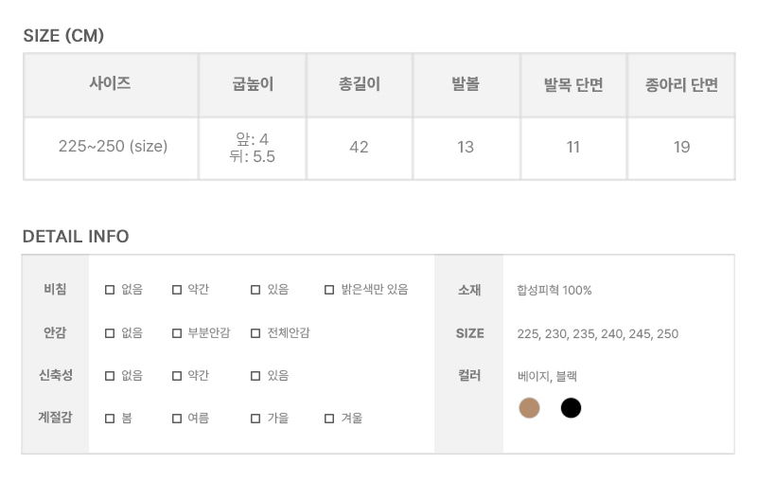The height and width of the screenshot is (500, 757).
Task: Check 없음 in the 신축성 row
Action: pyautogui.click(x=110, y=376)
